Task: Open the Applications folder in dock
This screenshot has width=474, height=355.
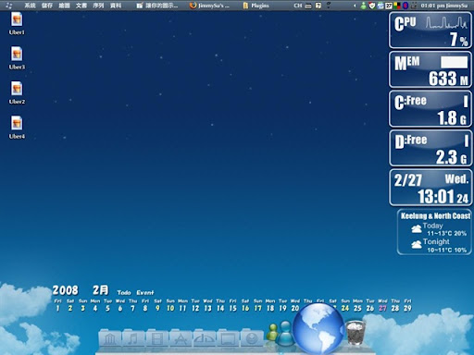Action: [181, 338]
